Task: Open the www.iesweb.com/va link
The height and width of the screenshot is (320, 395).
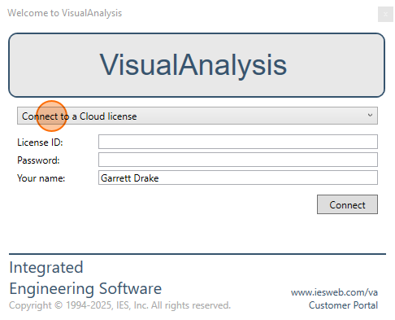Action: click(x=334, y=292)
